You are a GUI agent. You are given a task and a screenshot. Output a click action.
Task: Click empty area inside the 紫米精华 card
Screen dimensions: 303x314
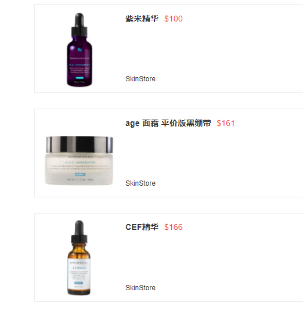click(x=221, y=52)
